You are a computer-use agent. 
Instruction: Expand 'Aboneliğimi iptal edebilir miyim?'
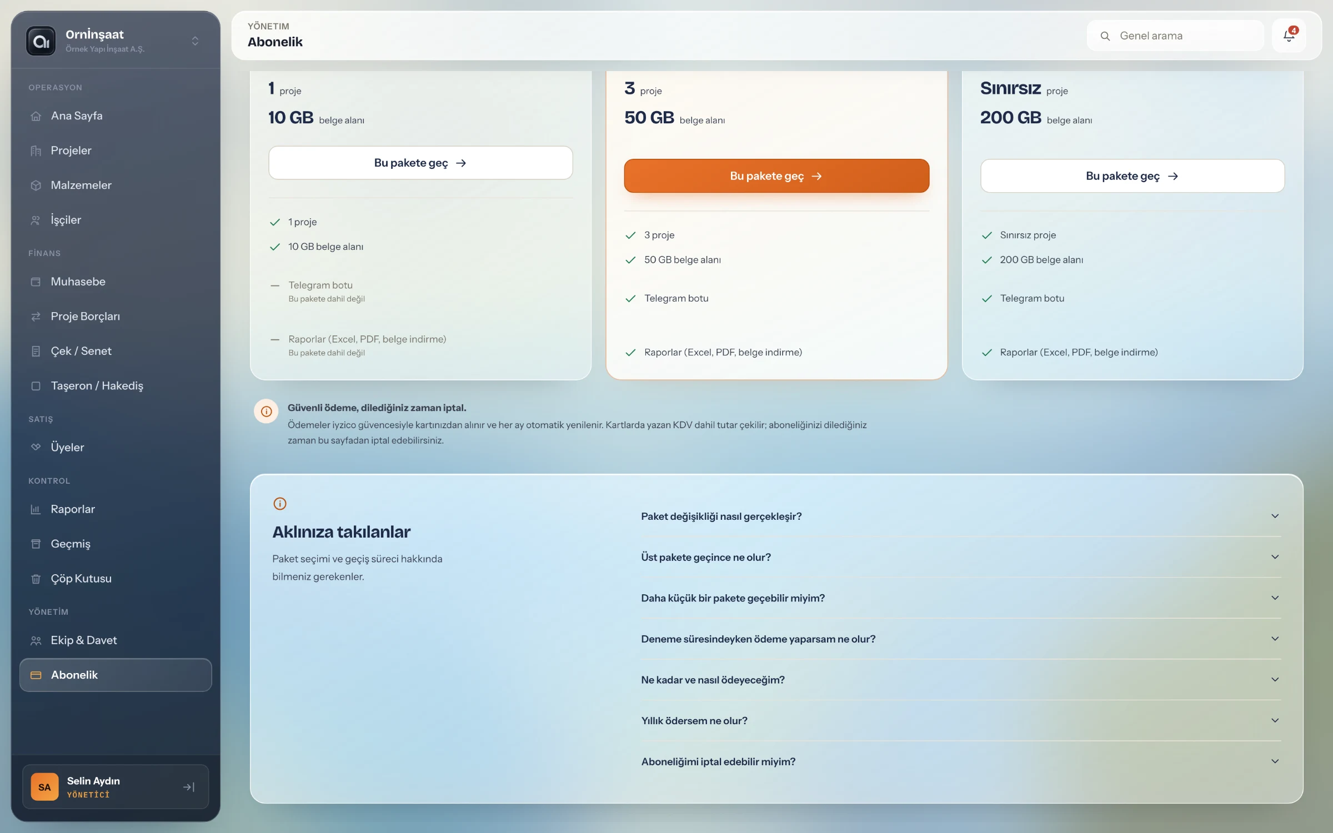click(x=960, y=761)
